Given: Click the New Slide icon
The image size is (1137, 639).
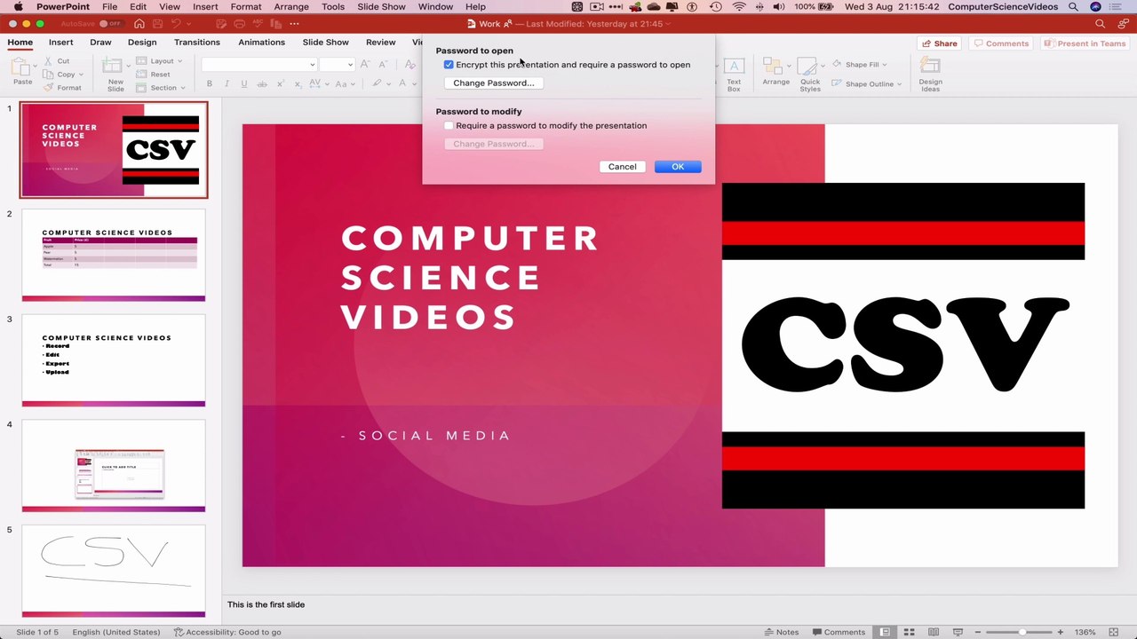Looking at the screenshot, I should tap(112, 67).
